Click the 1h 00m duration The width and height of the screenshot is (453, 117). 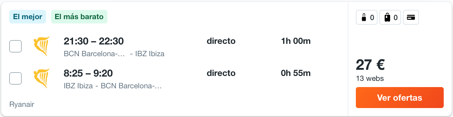click(x=296, y=41)
